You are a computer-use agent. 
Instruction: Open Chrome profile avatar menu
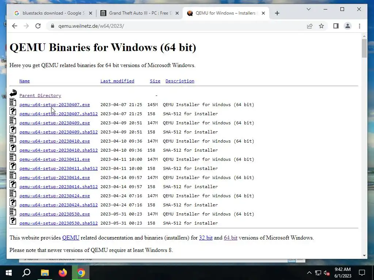click(348, 26)
